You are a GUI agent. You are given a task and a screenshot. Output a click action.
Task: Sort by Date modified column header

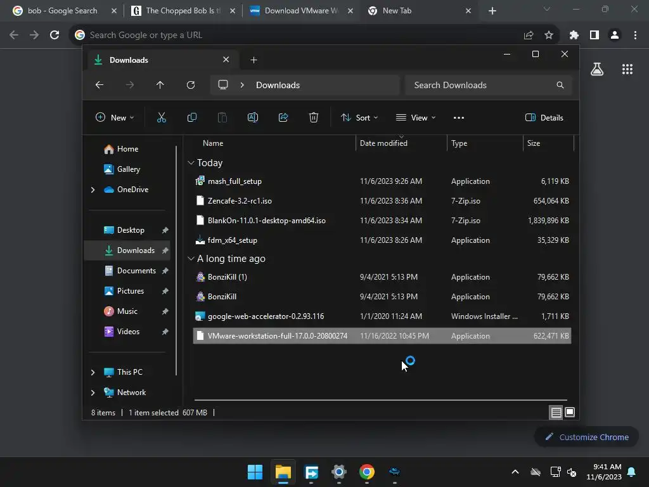point(401,143)
